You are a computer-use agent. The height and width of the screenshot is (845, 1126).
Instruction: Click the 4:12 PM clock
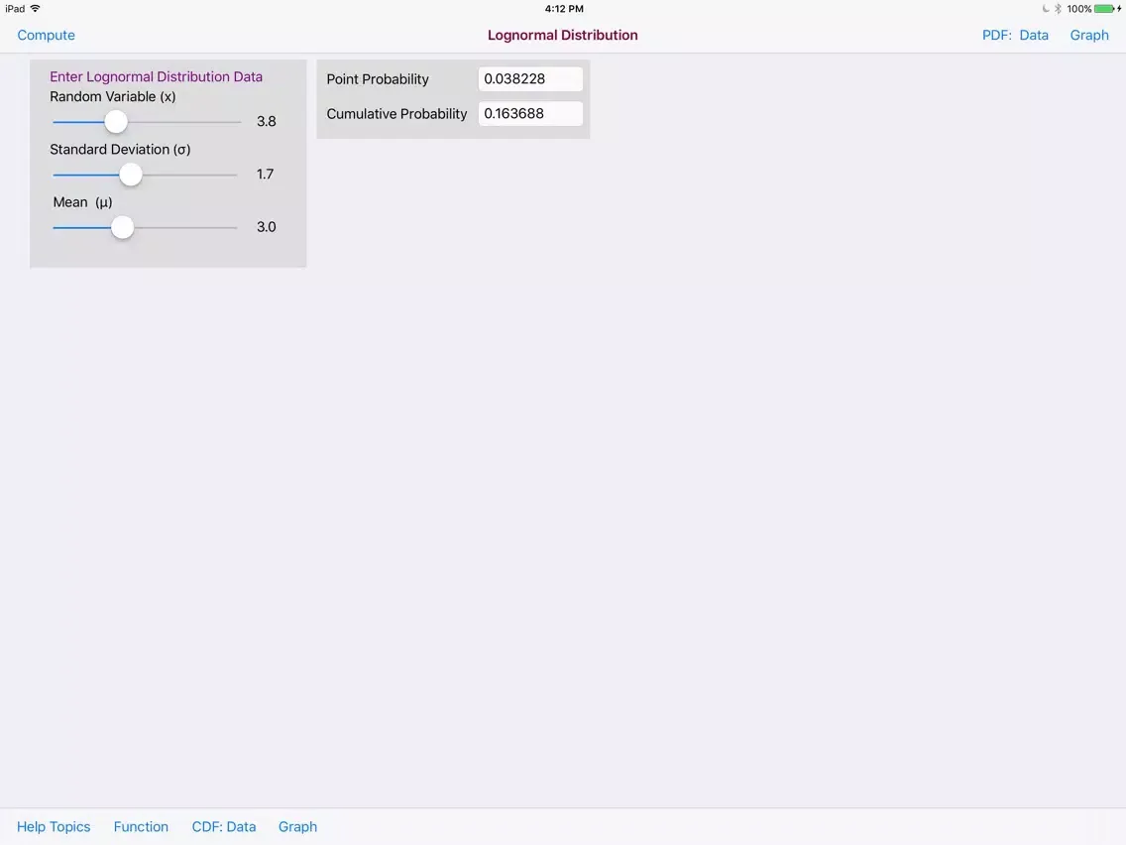pyautogui.click(x=564, y=9)
